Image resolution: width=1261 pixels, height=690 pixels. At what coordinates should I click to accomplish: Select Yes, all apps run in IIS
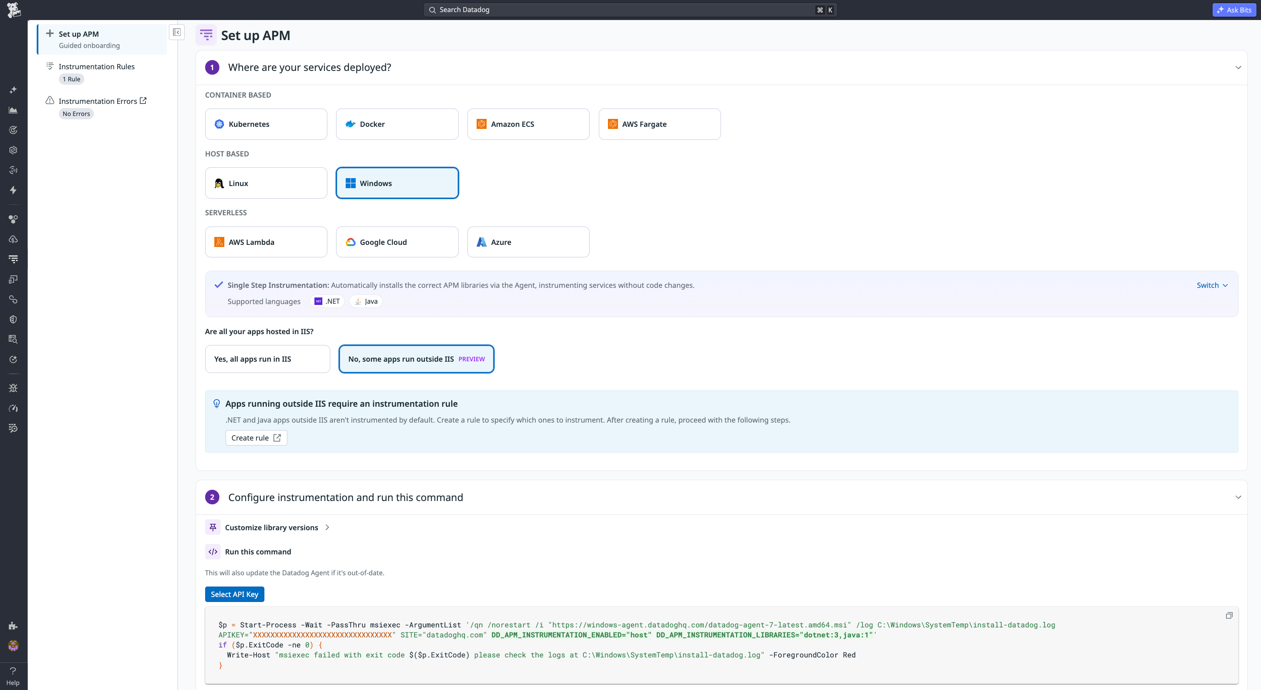point(267,359)
